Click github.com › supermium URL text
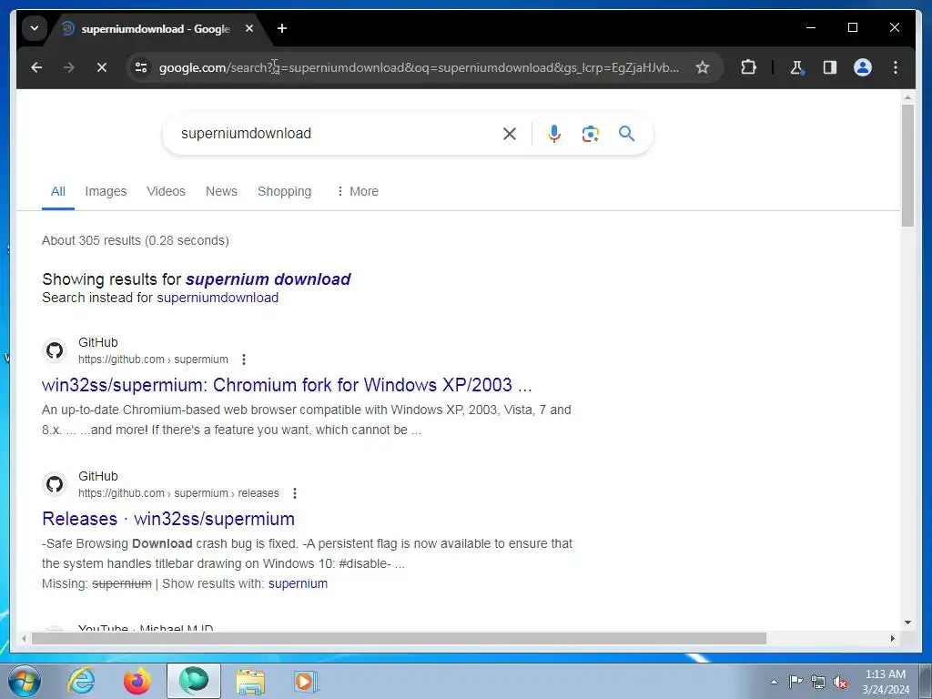Image resolution: width=932 pixels, height=699 pixels. click(x=153, y=360)
